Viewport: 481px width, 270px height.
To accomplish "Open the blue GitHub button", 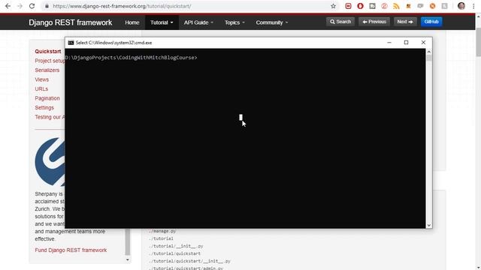I will tap(431, 22).
